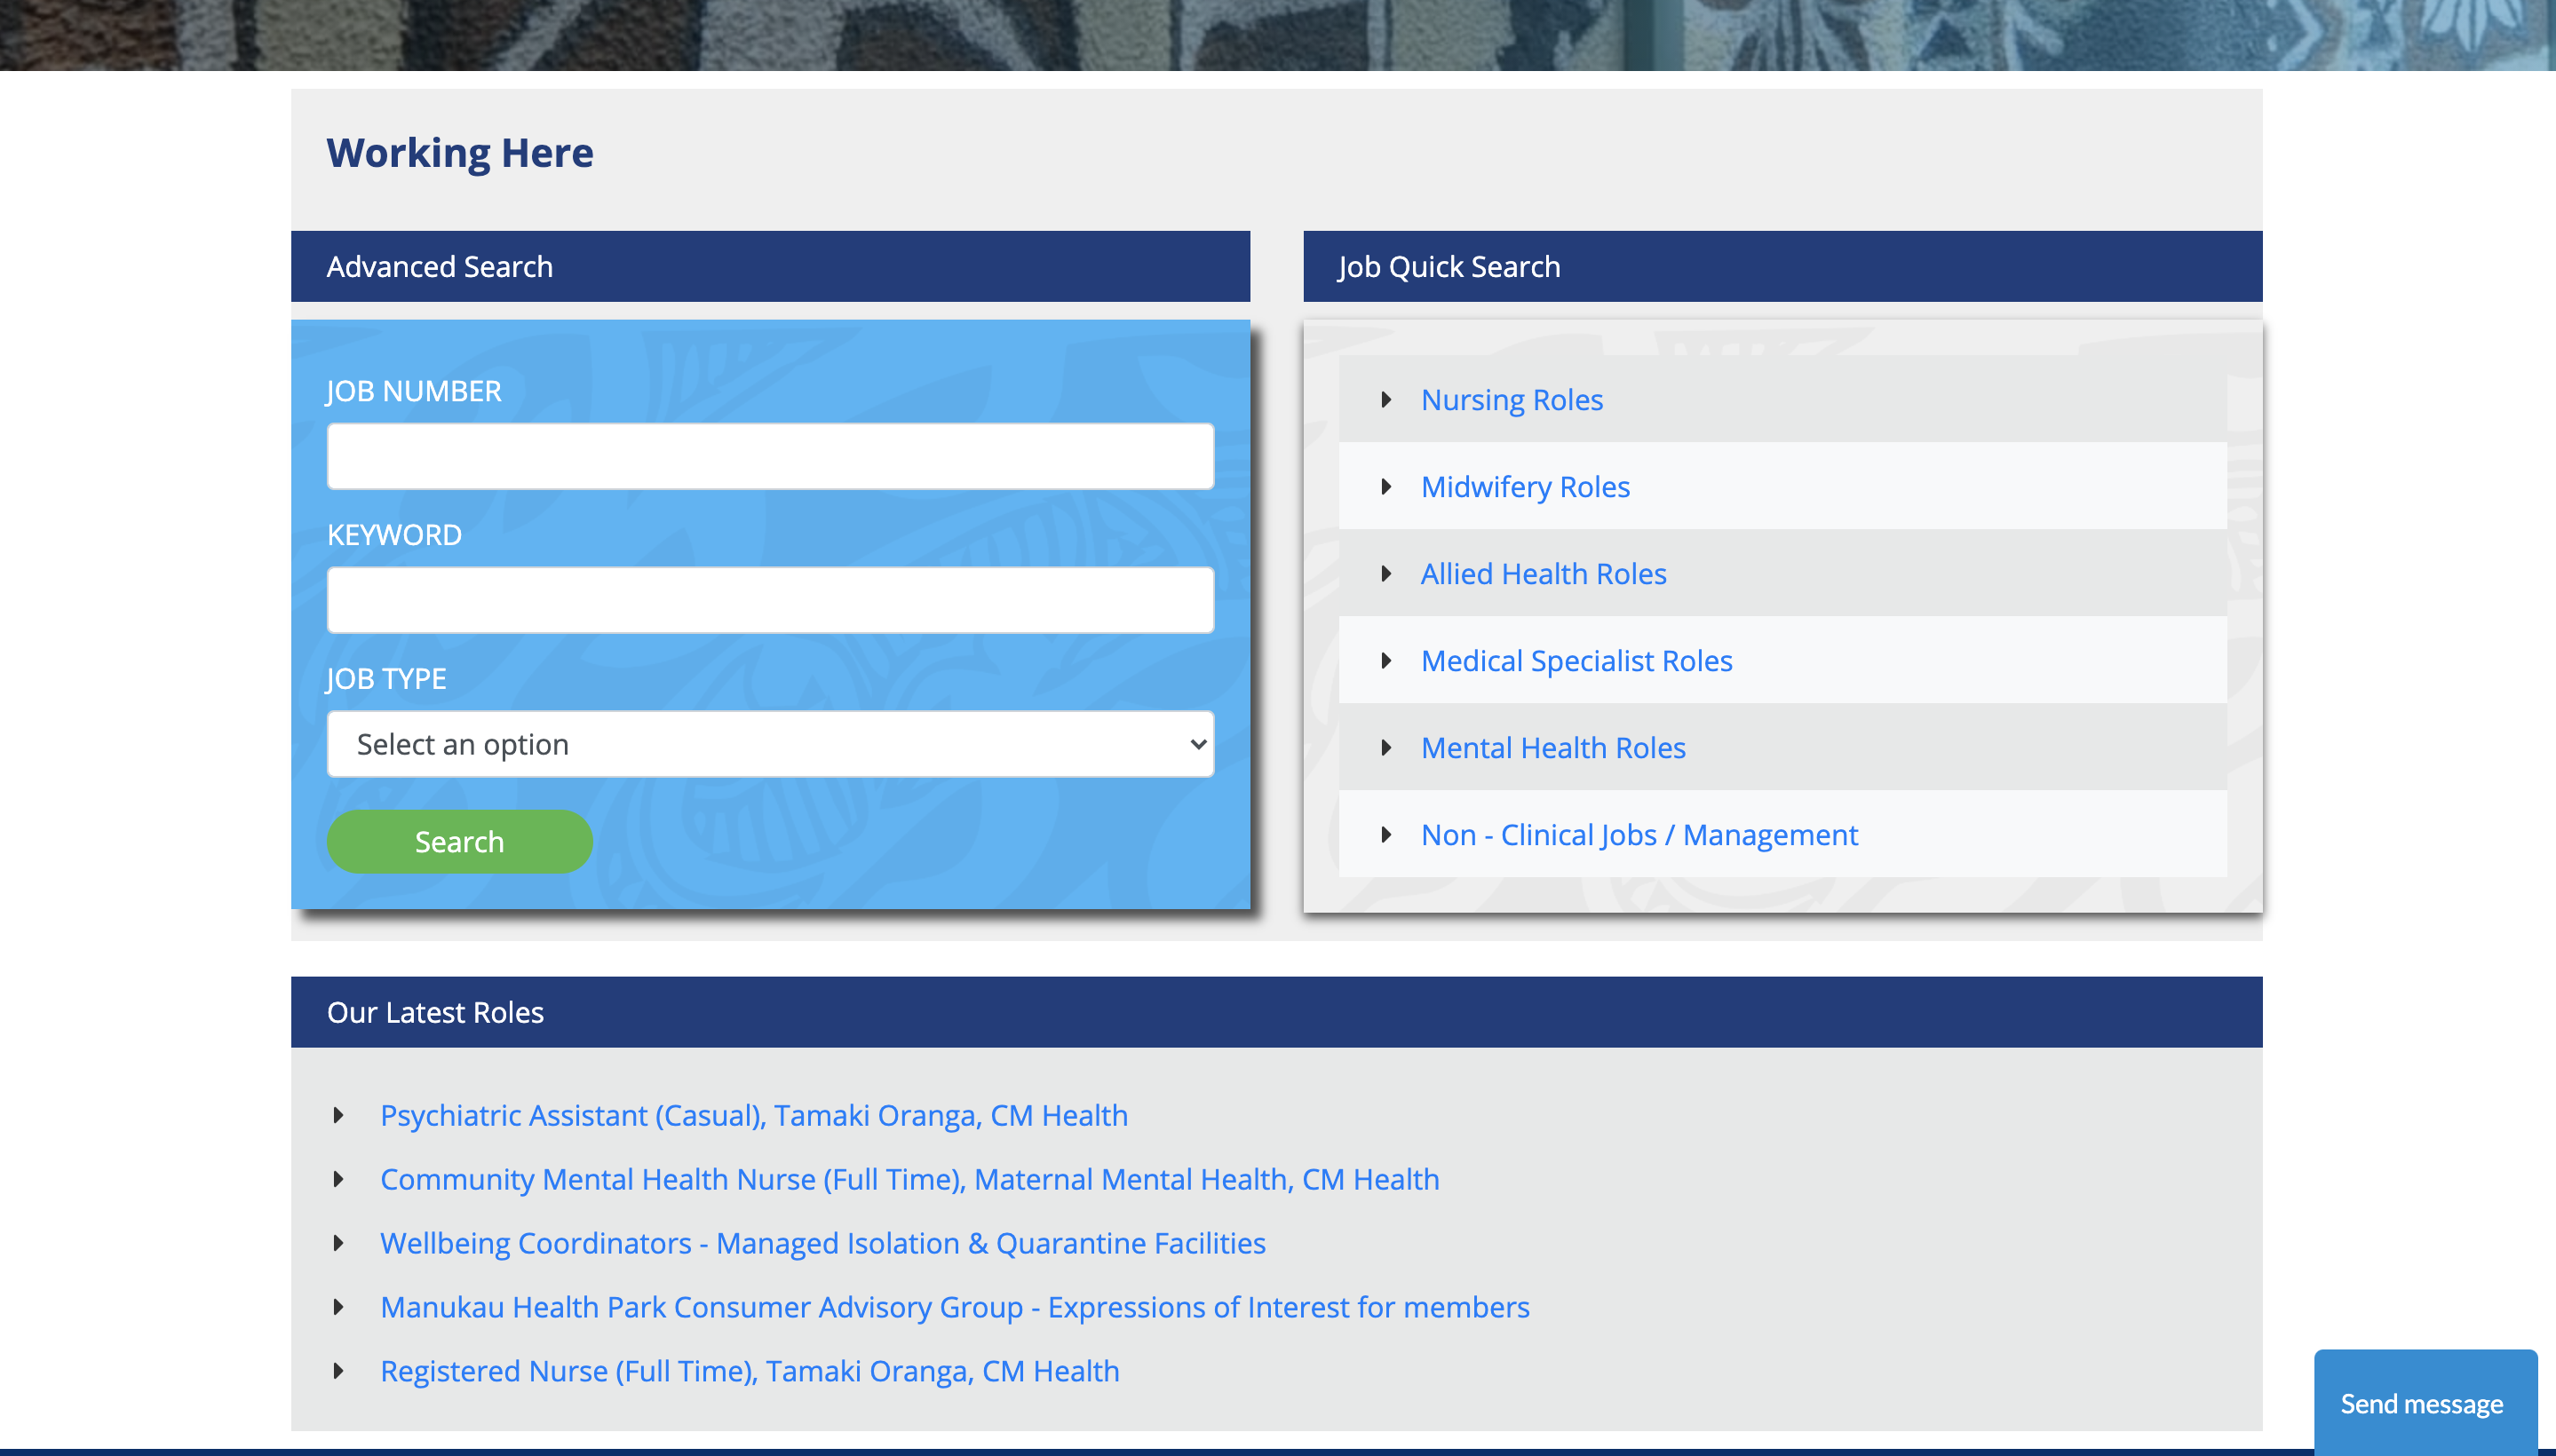Viewport: 2556px width, 1456px height.
Task: Open the Job Type select dropdown
Action: coord(769,744)
